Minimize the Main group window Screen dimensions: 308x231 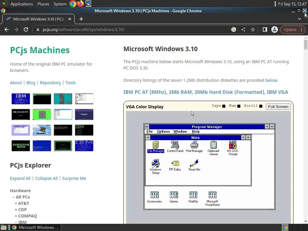coord(243,137)
